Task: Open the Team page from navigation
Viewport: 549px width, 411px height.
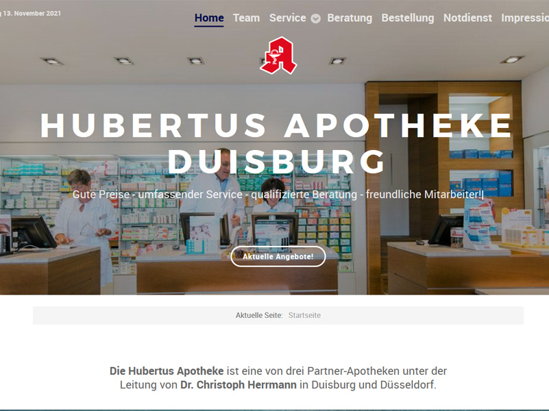Action: tap(247, 18)
